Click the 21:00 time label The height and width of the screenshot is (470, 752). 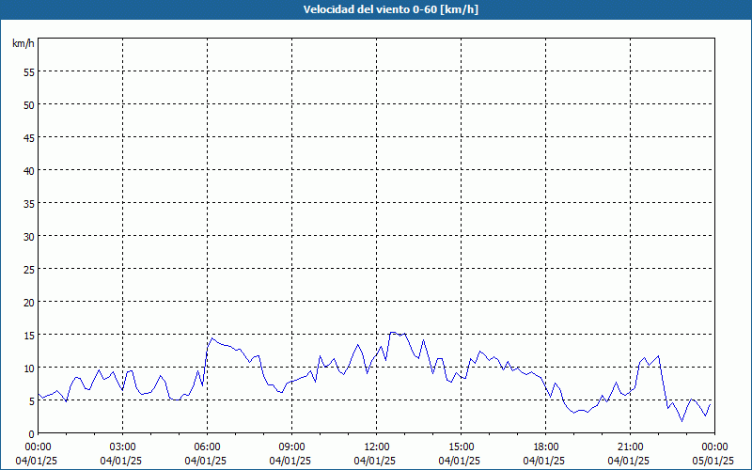[x=630, y=447]
